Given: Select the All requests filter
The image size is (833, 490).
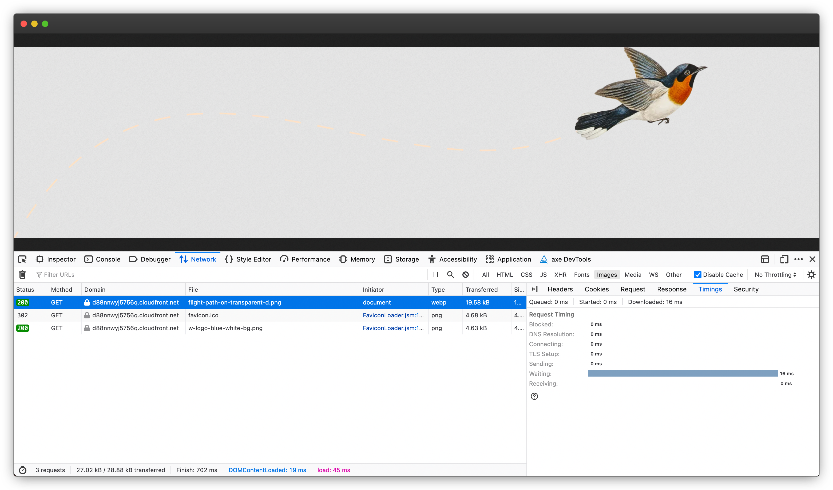Looking at the screenshot, I should pos(485,275).
